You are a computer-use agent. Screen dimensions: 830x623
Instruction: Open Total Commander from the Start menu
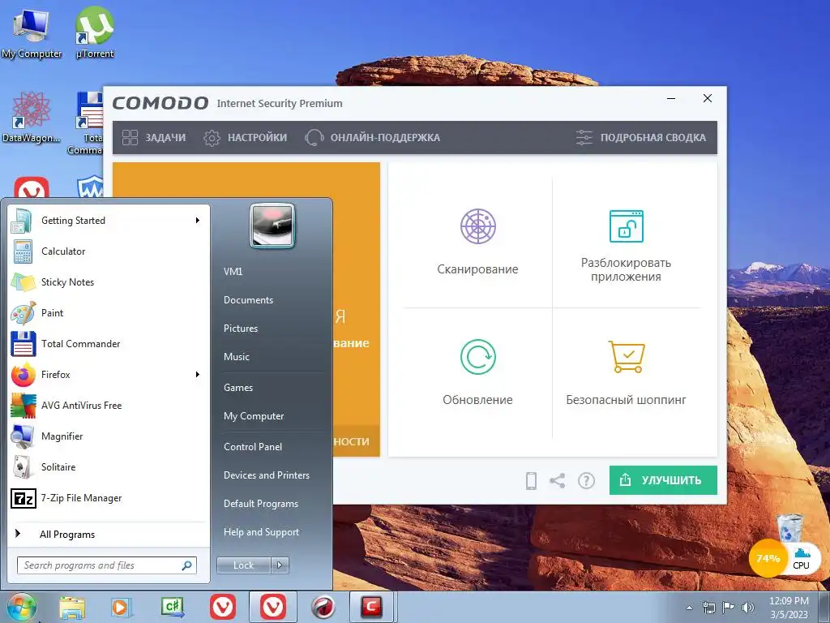click(x=108, y=344)
